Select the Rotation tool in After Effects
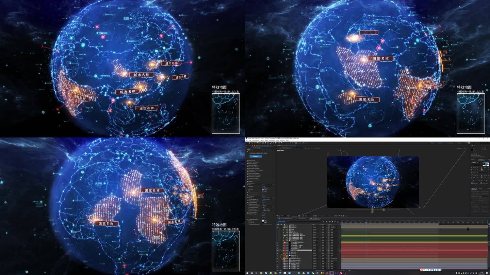This screenshot has width=490, height=275. click(255, 143)
